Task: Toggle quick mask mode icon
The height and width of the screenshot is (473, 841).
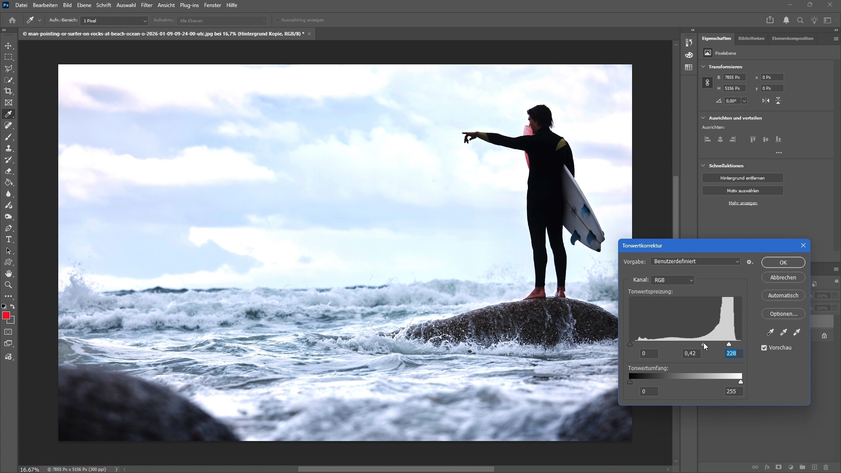Action: pyautogui.click(x=8, y=332)
